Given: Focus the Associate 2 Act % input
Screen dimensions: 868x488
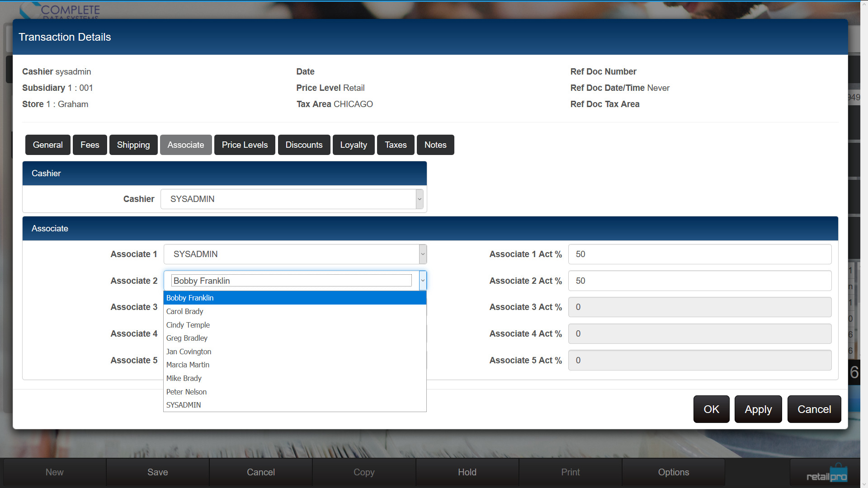Looking at the screenshot, I should [699, 281].
